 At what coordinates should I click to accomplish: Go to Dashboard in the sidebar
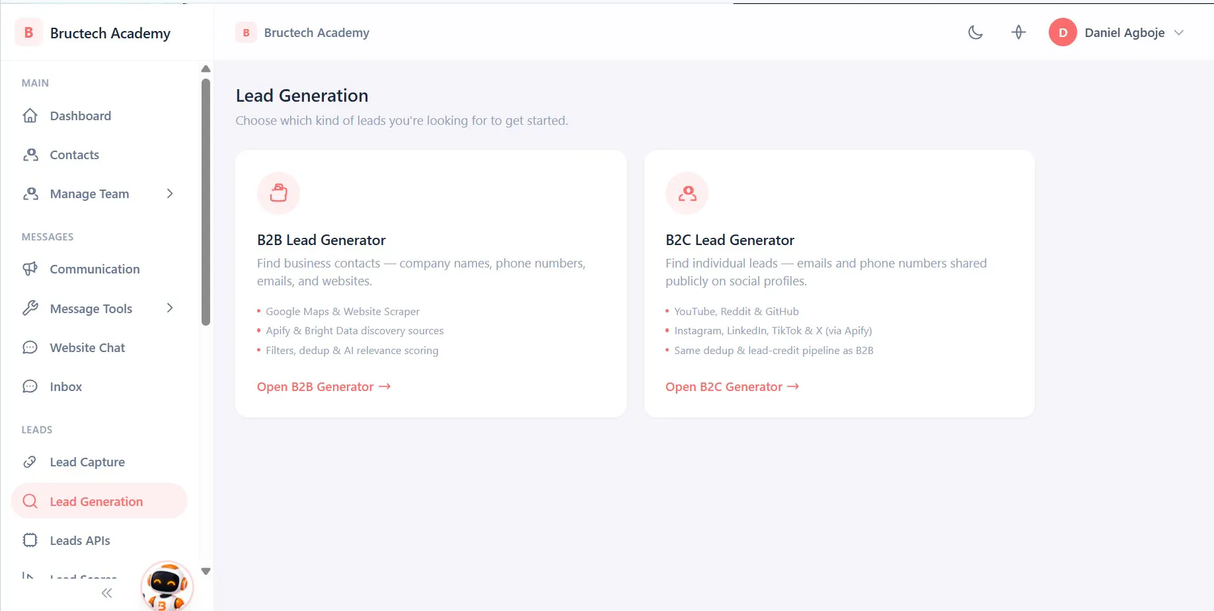point(99,116)
